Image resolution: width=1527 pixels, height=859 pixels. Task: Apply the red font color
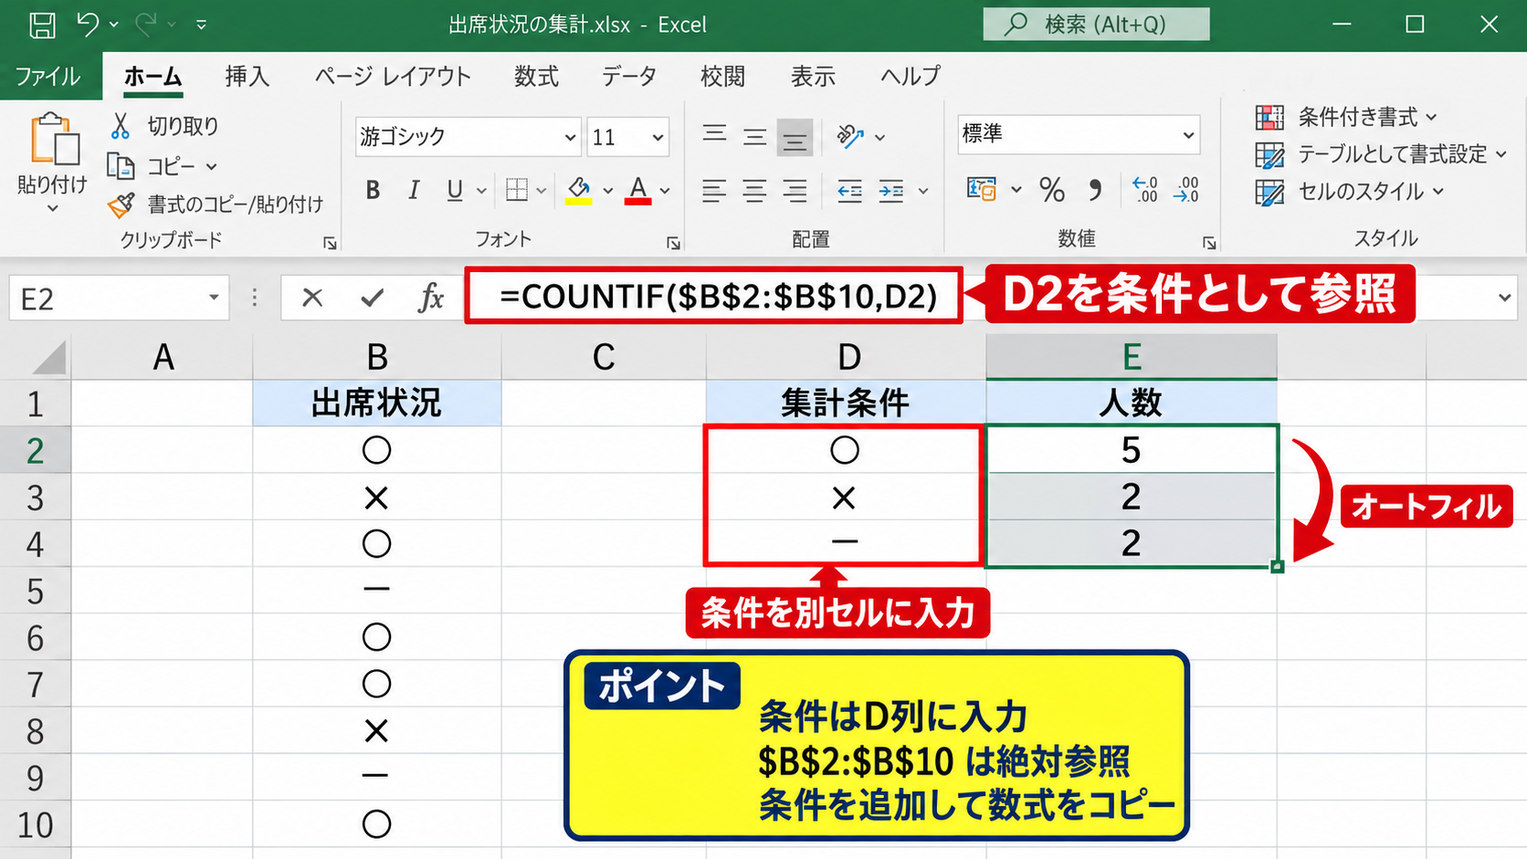637,190
